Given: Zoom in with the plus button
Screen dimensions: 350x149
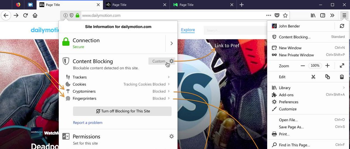Looking at the screenshot, I should 327,66.
